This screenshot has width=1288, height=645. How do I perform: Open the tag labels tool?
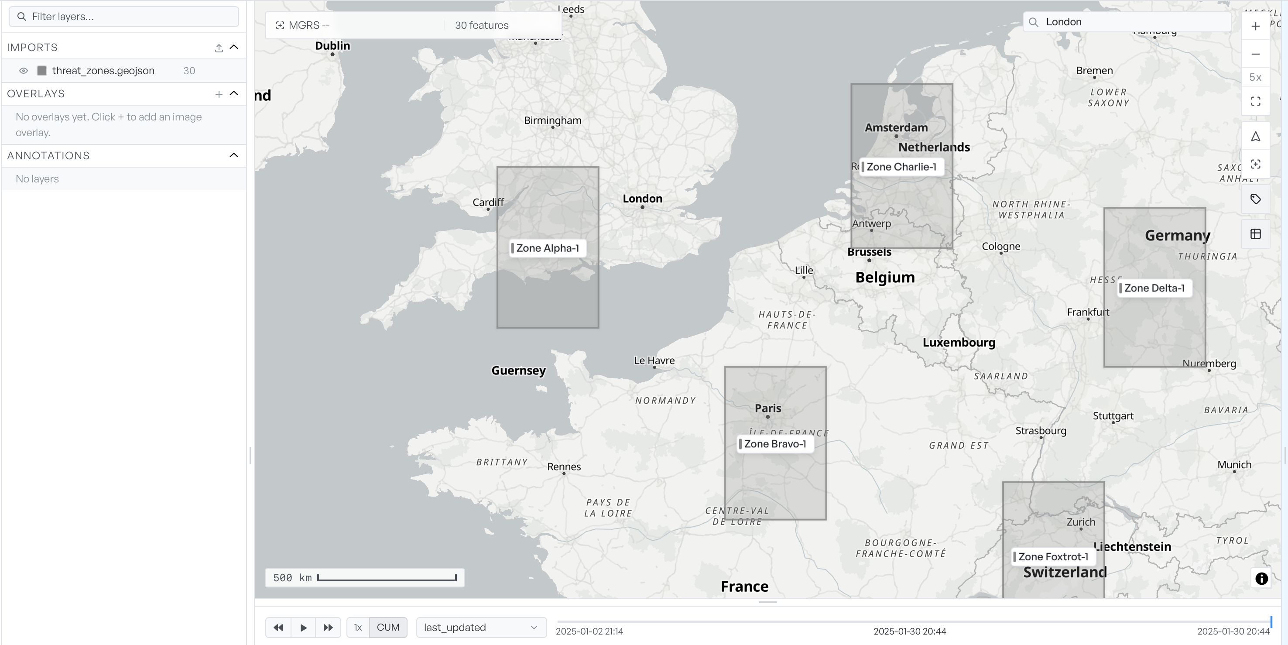1256,199
